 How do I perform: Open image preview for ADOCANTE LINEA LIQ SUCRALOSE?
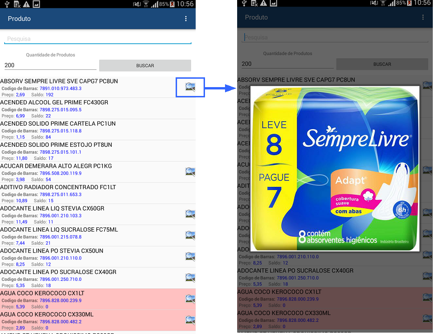[x=191, y=235]
